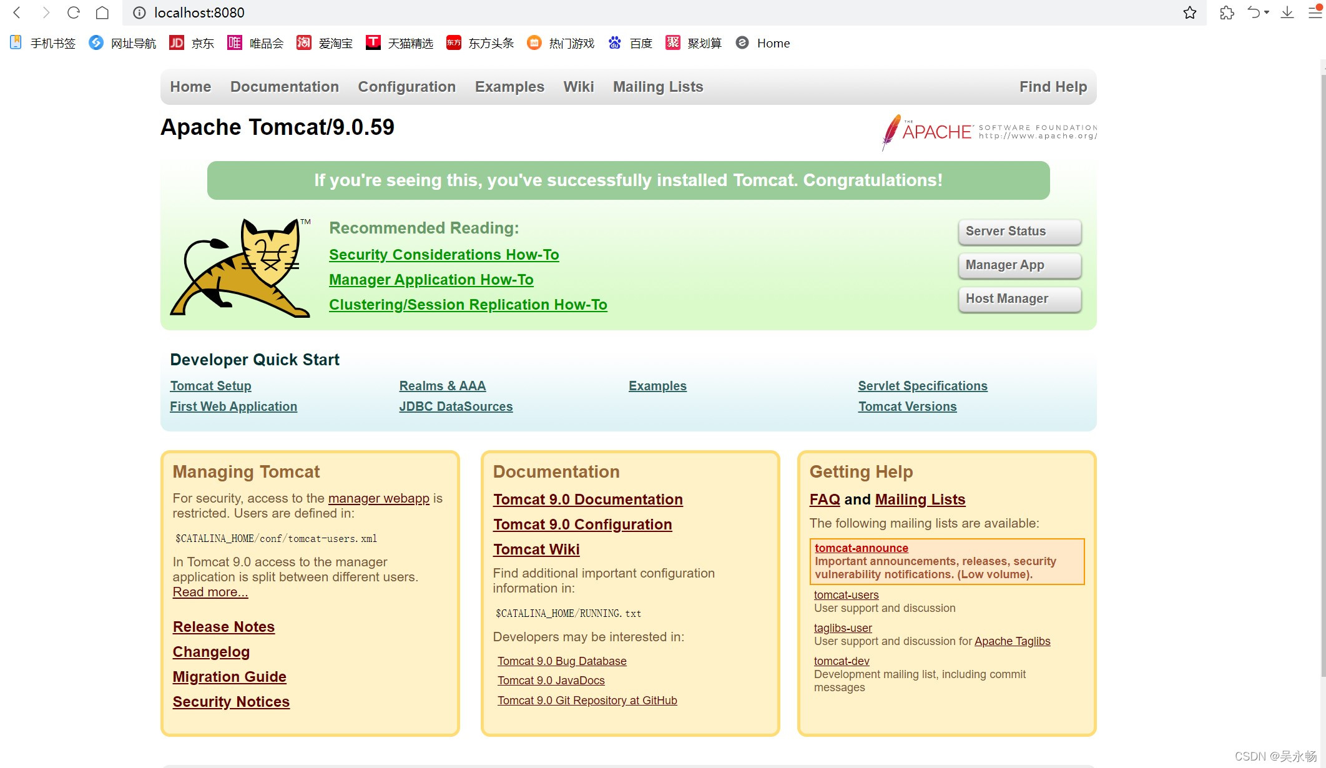Click the vertical page scrollbar
Viewport: 1326px width, 768px height.
[x=1322, y=375]
